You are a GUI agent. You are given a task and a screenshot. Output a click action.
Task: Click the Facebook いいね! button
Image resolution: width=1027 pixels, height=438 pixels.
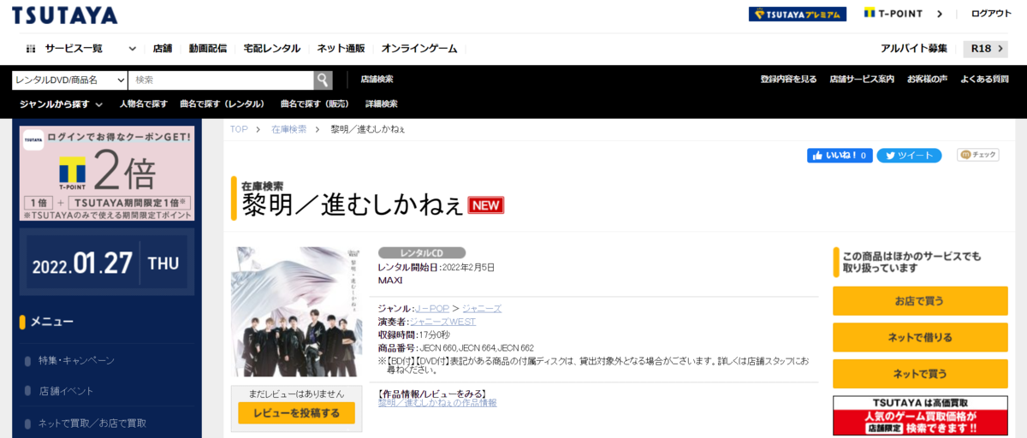click(840, 155)
